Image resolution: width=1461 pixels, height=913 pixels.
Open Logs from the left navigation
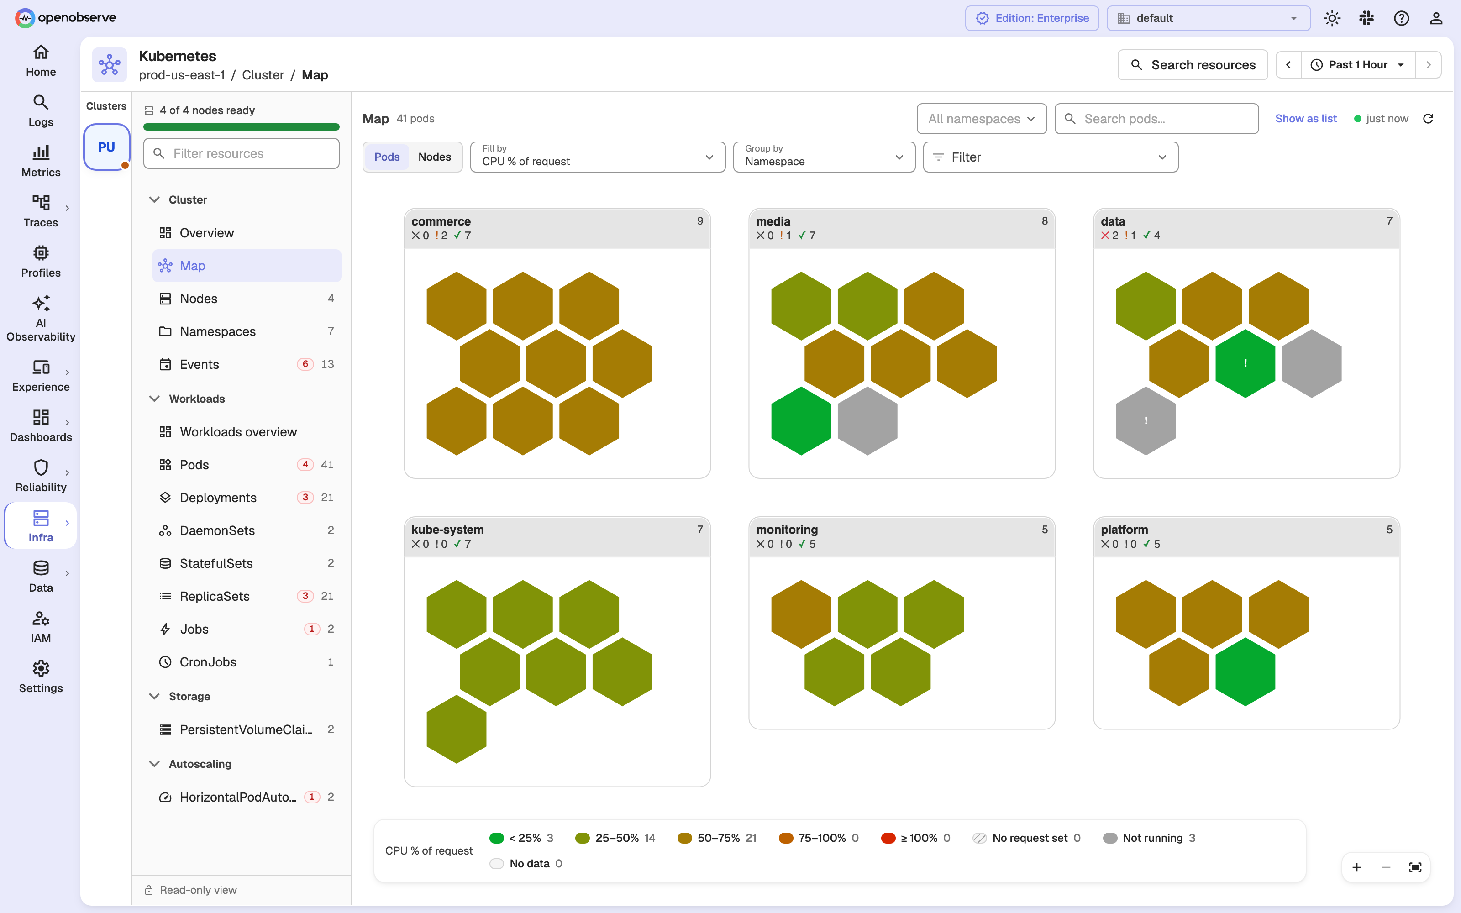(41, 111)
